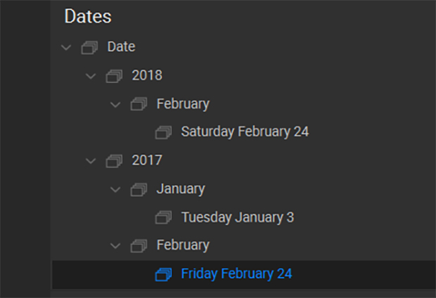Viewport: 436px width, 298px height.
Task: Click the stack icon beside Date
Action: tap(89, 48)
